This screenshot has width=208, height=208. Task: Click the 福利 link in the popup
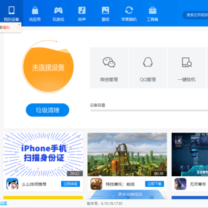[6, 28]
